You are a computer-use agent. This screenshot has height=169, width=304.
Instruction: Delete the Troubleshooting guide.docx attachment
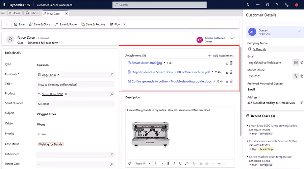[231, 81]
